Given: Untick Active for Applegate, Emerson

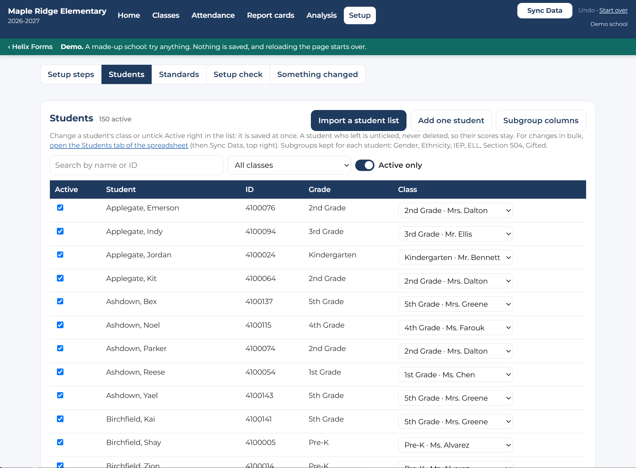Looking at the screenshot, I should click(60, 208).
